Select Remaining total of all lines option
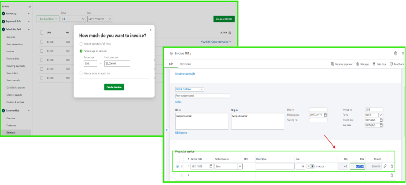The image size is (406, 185). [x=81, y=44]
